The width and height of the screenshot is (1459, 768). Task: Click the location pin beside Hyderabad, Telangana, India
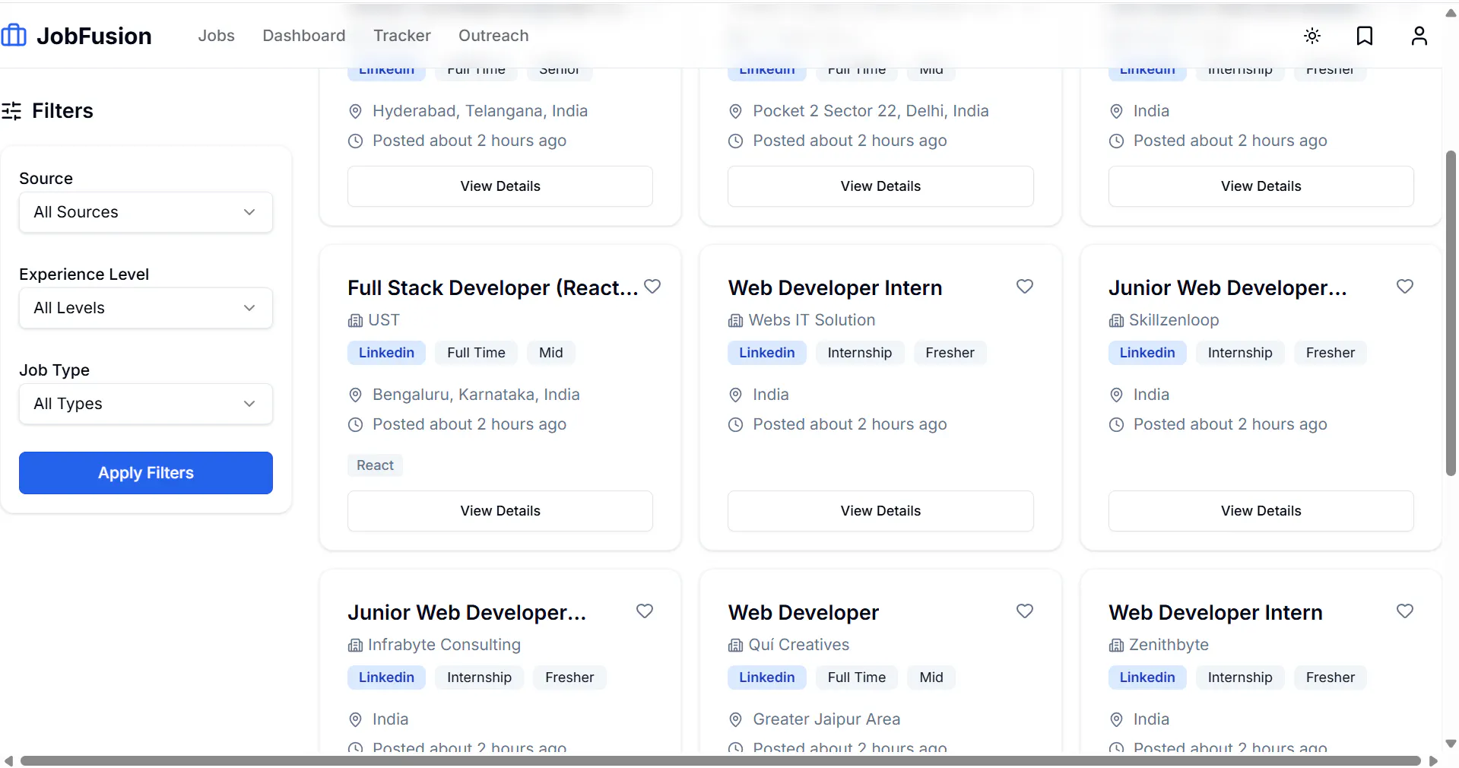tap(355, 111)
